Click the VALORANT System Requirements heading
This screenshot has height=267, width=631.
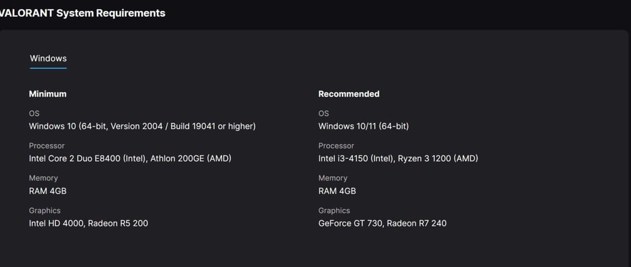click(x=83, y=14)
